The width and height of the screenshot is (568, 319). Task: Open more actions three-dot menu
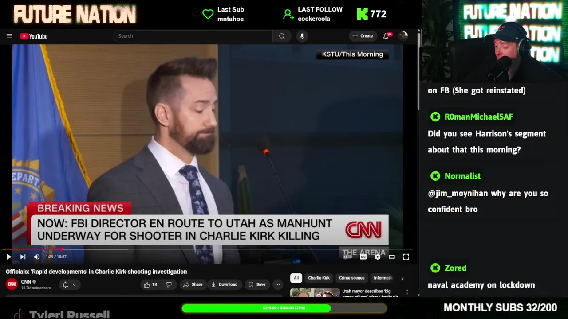(278, 284)
